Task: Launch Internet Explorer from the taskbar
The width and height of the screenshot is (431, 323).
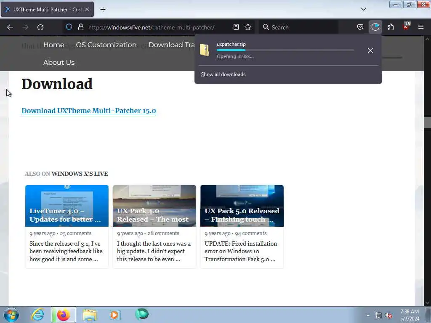Action: coord(37,315)
